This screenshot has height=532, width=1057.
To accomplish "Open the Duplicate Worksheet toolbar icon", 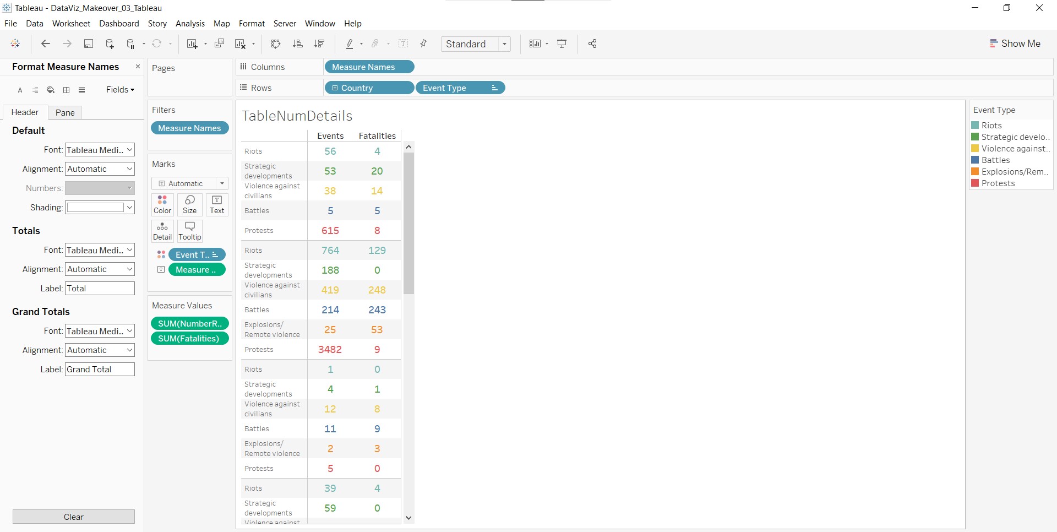I will pyautogui.click(x=219, y=44).
